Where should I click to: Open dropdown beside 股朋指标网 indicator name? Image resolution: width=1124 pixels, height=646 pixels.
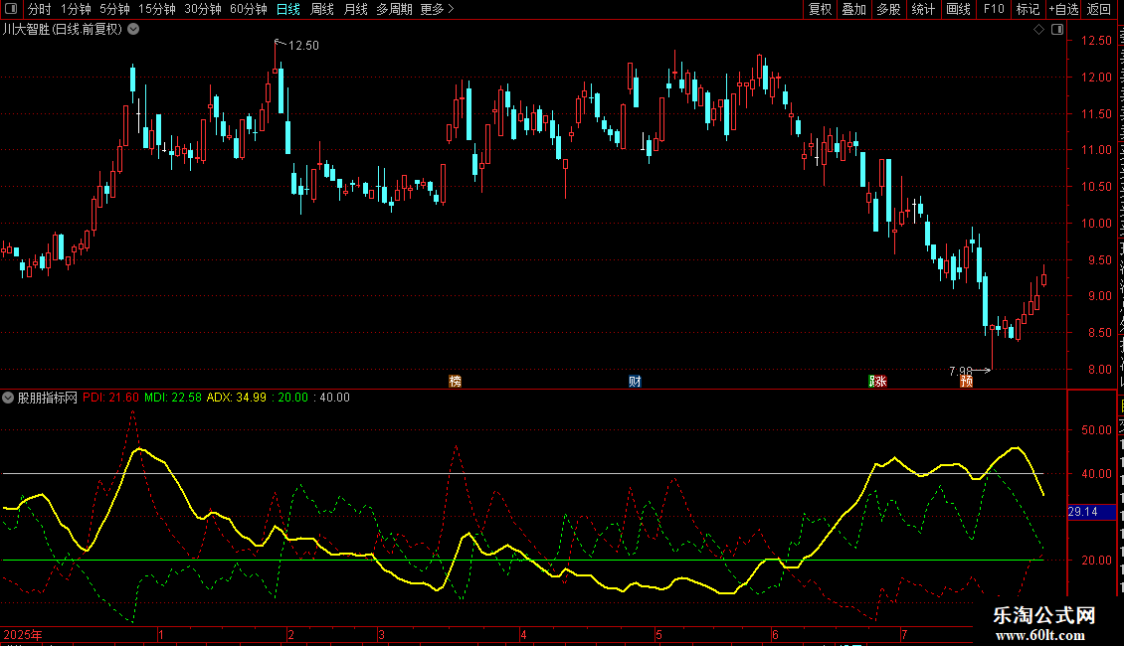8,398
